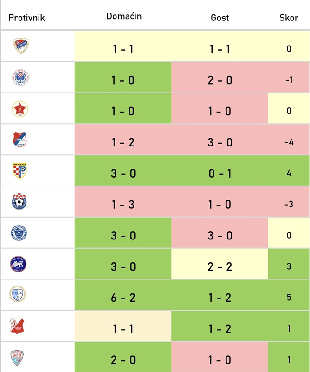Viewport: 310px width, 372px height.
Task: Open the 6 - 2 home result
Action: (x=123, y=298)
